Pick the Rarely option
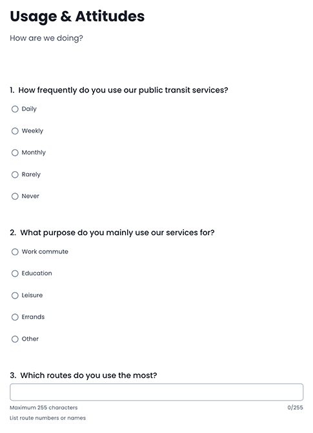Viewport: 313px width, 433px height. point(15,174)
